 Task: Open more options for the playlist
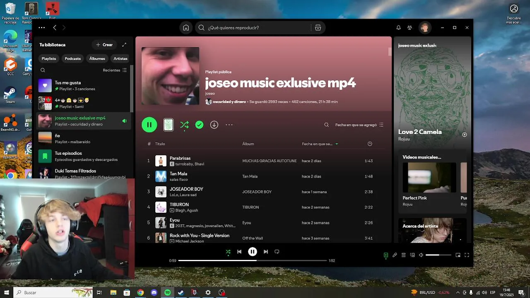click(x=229, y=125)
